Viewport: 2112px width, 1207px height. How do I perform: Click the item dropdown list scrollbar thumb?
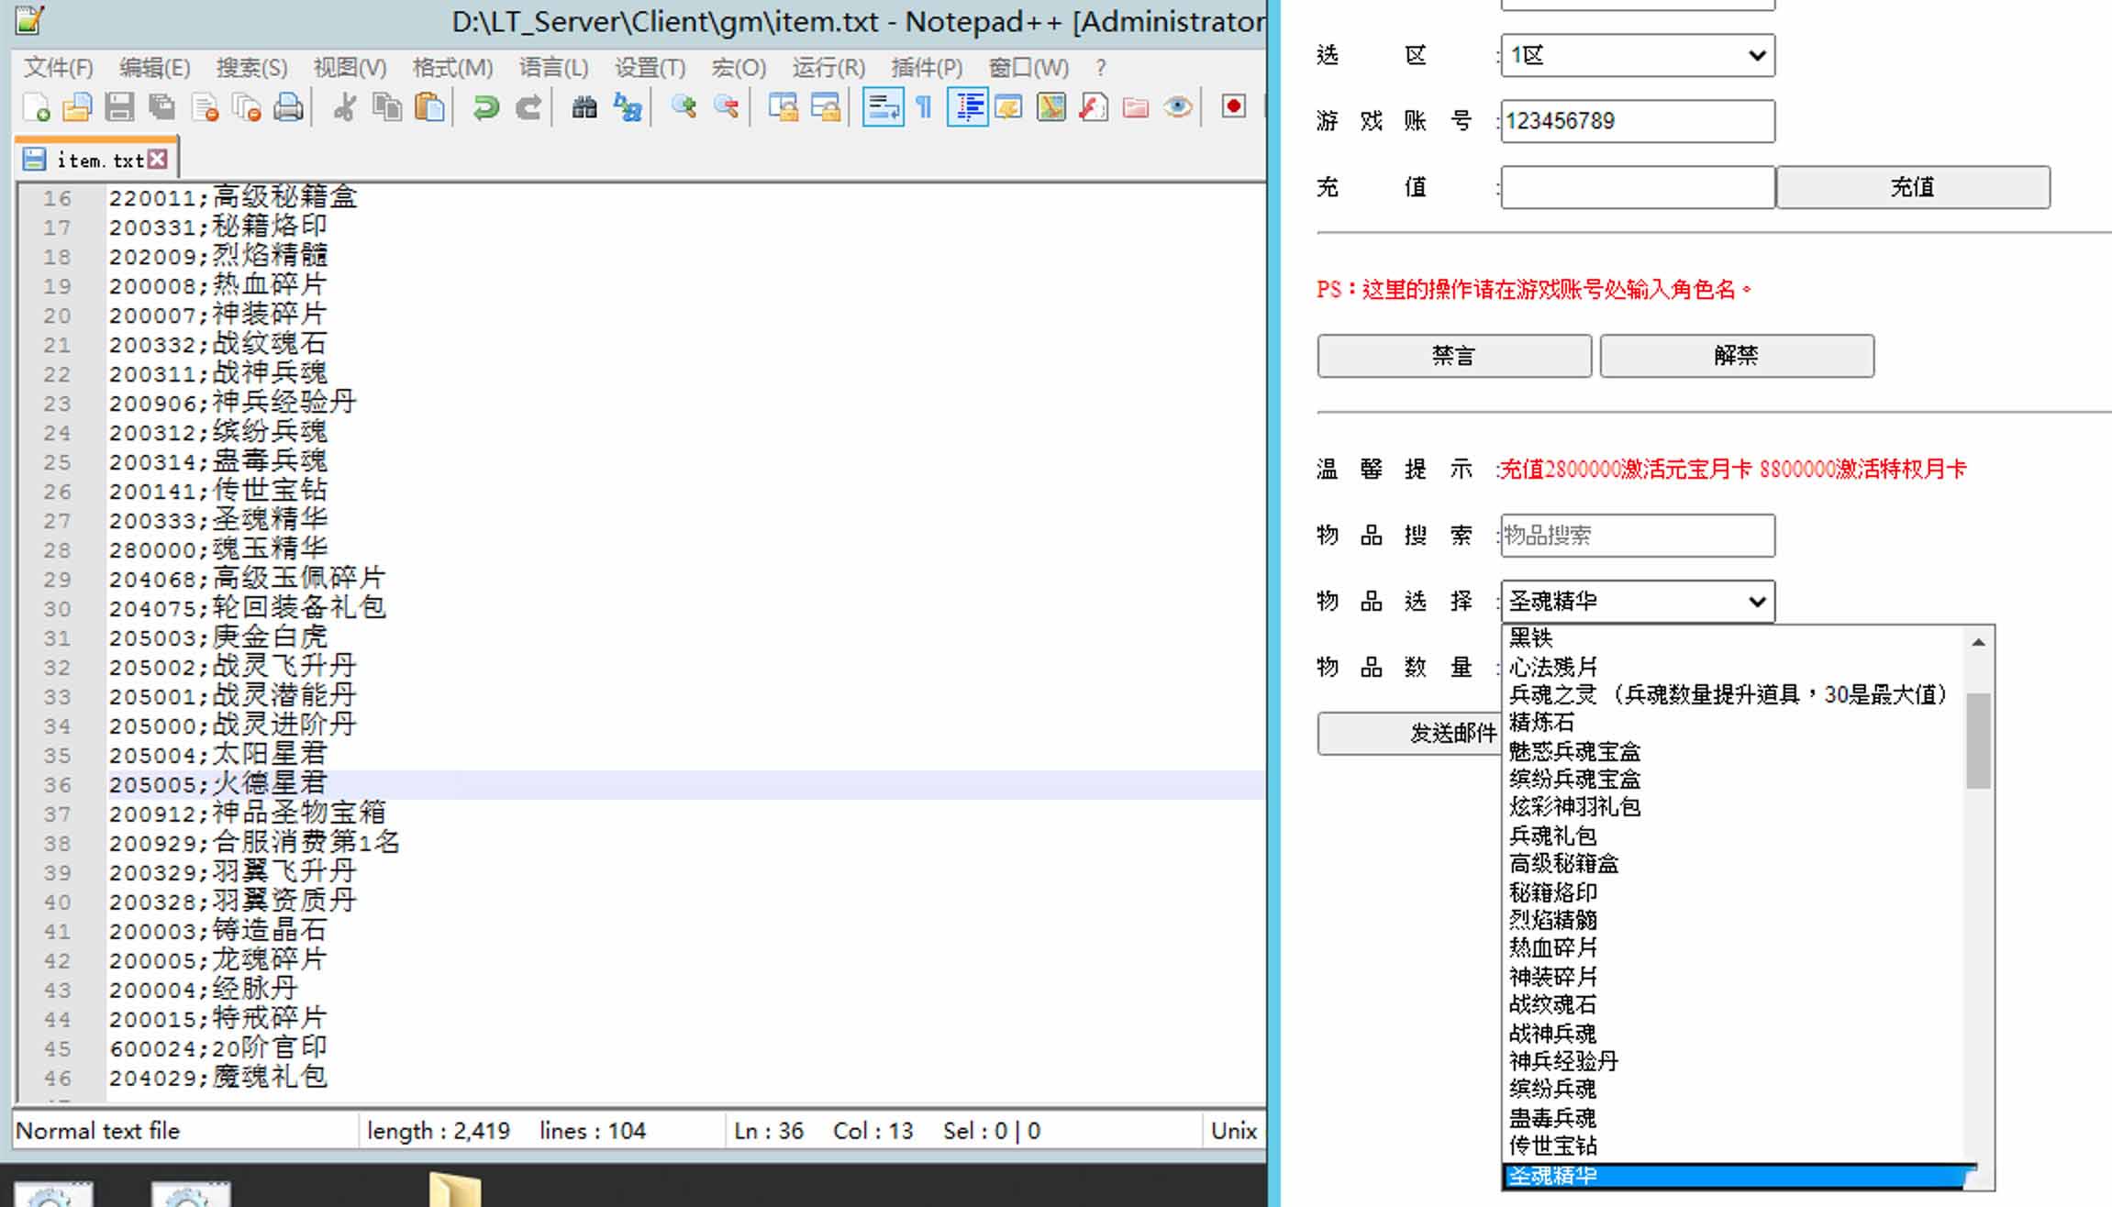coord(1978,741)
